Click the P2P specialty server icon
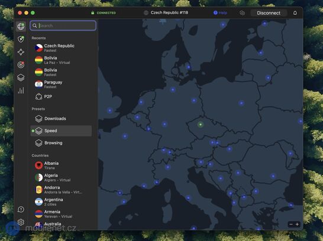The height and width of the screenshot is (241, 323). tap(38, 97)
